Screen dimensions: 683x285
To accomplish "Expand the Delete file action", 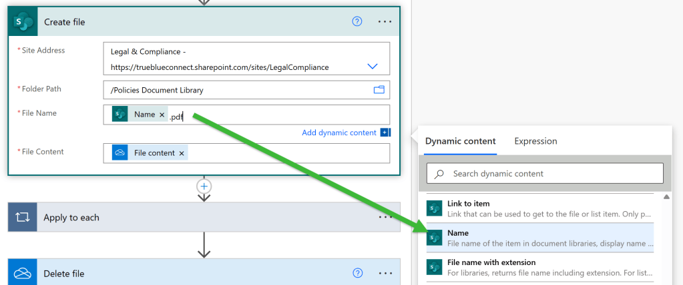I will click(204, 273).
